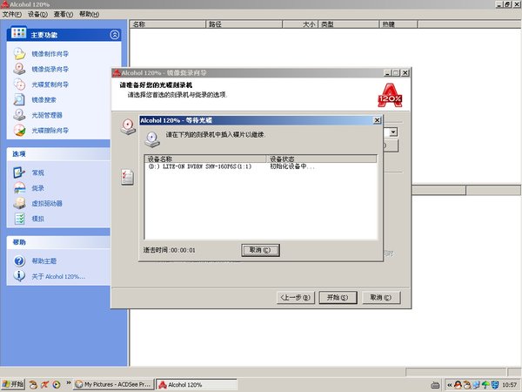
Task: Select the LITE-ON DVDRW SHW-160P6S device row
Action: tap(261, 166)
